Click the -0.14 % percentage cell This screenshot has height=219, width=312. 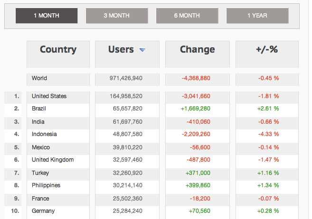[269, 147]
